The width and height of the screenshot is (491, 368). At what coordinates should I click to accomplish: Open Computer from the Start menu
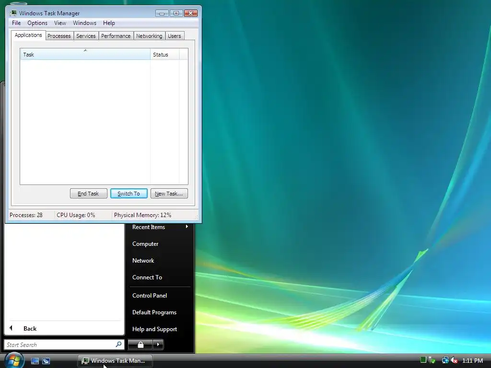tap(145, 244)
